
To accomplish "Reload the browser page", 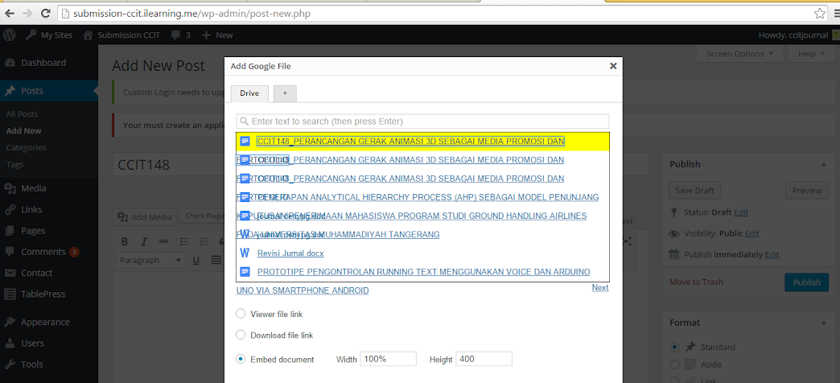I will [x=46, y=13].
